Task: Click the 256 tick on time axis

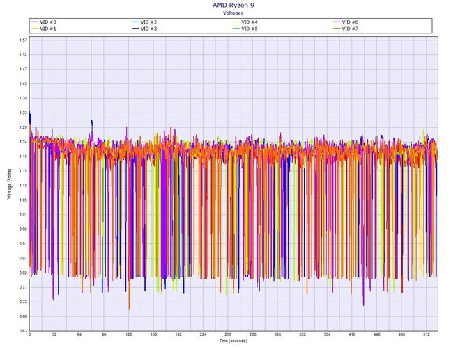Action: click(228, 334)
